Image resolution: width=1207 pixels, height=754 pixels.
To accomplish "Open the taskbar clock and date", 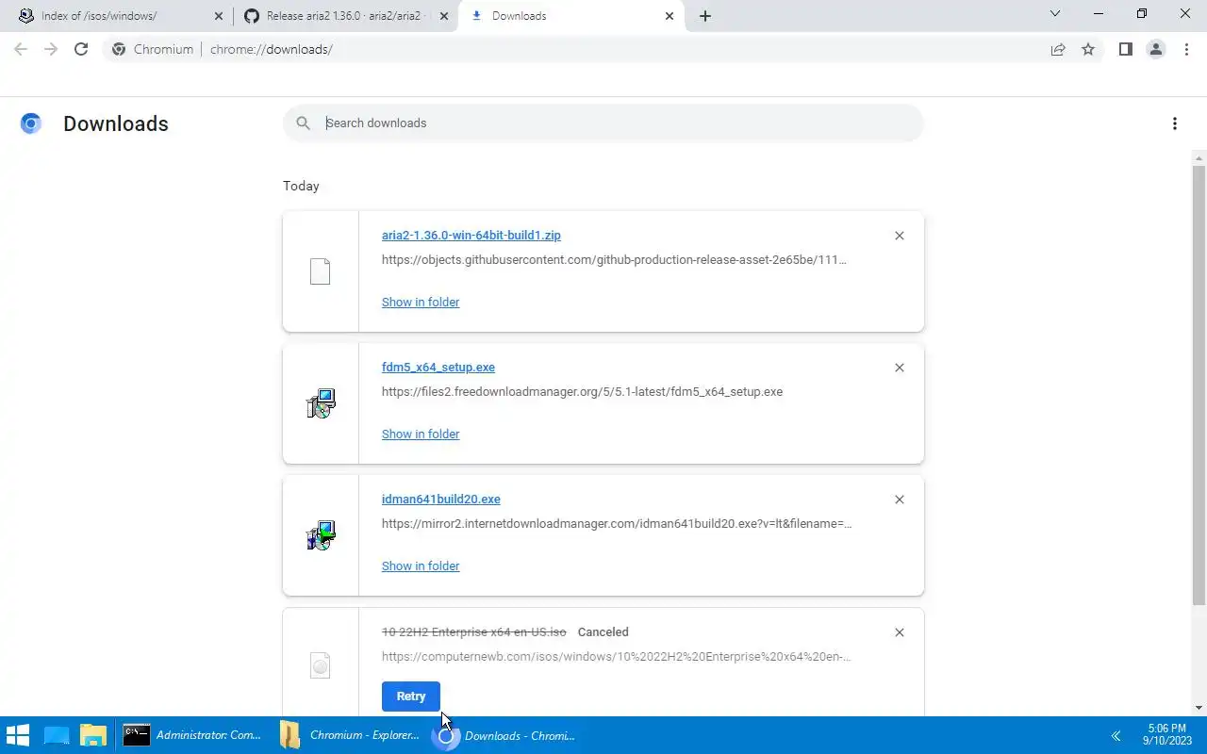I will (1167, 735).
